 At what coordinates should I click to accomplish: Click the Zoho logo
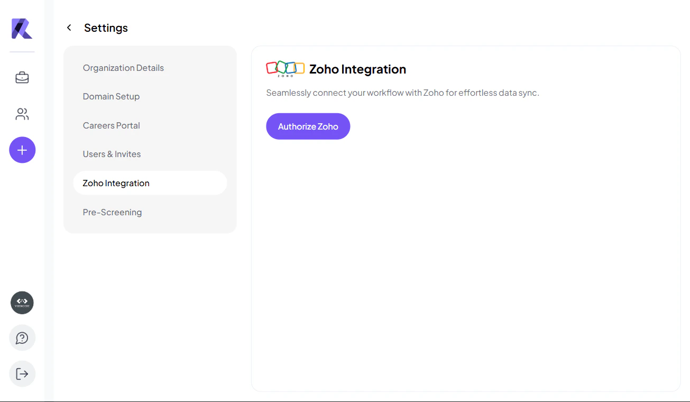pyautogui.click(x=285, y=69)
